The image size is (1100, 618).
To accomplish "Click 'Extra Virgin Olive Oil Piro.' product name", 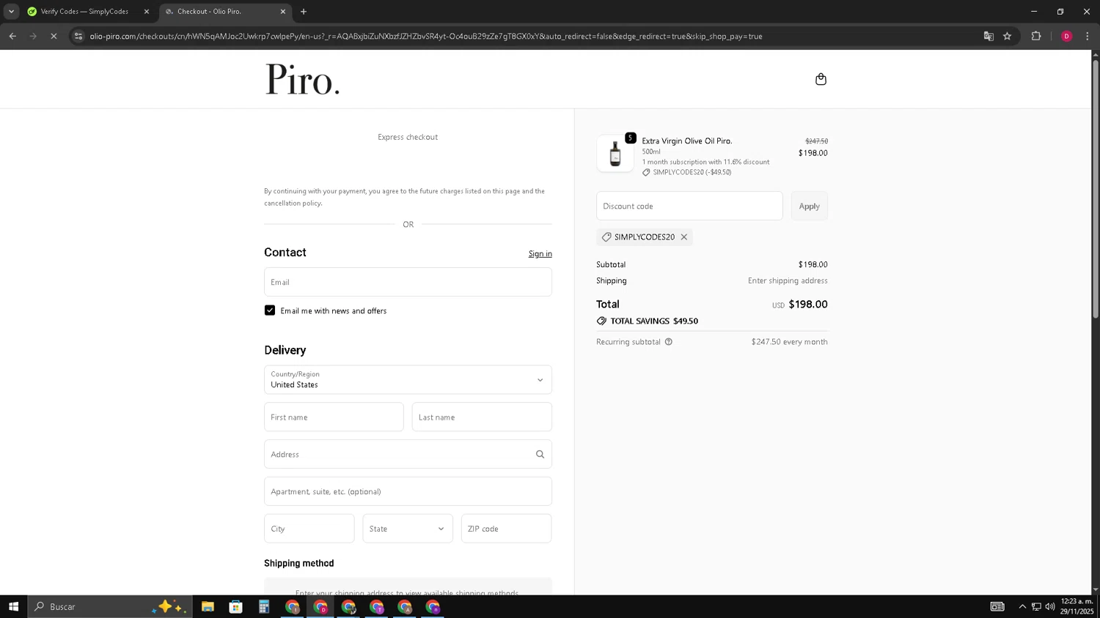I will tap(687, 141).
